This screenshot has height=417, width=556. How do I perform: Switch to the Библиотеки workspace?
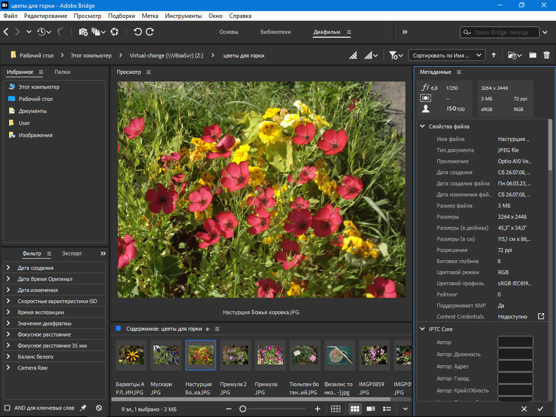(x=276, y=32)
